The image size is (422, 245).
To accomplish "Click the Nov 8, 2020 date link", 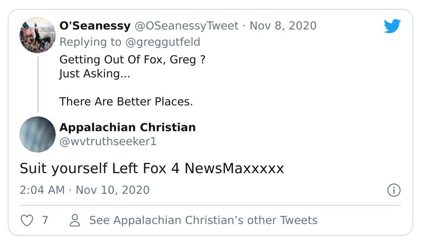I will click(x=283, y=25).
